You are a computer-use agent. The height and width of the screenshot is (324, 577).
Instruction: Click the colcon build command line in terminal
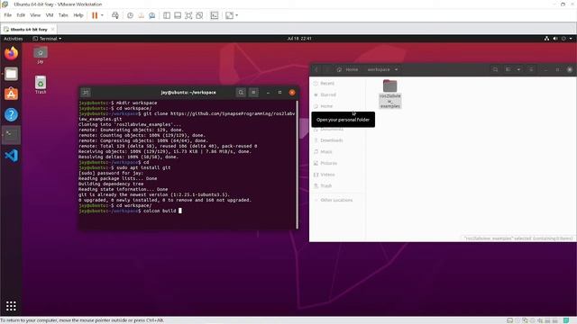pyautogui.click(x=130, y=211)
